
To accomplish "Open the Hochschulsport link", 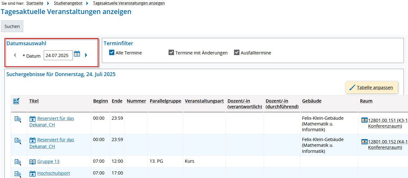I will point(54,173).
